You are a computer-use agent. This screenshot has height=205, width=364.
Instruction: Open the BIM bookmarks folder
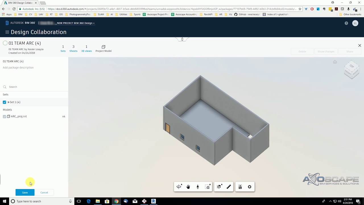click(x=18, y=14)
